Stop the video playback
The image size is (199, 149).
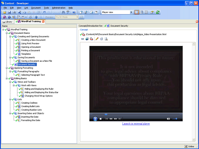pos(101,119)
